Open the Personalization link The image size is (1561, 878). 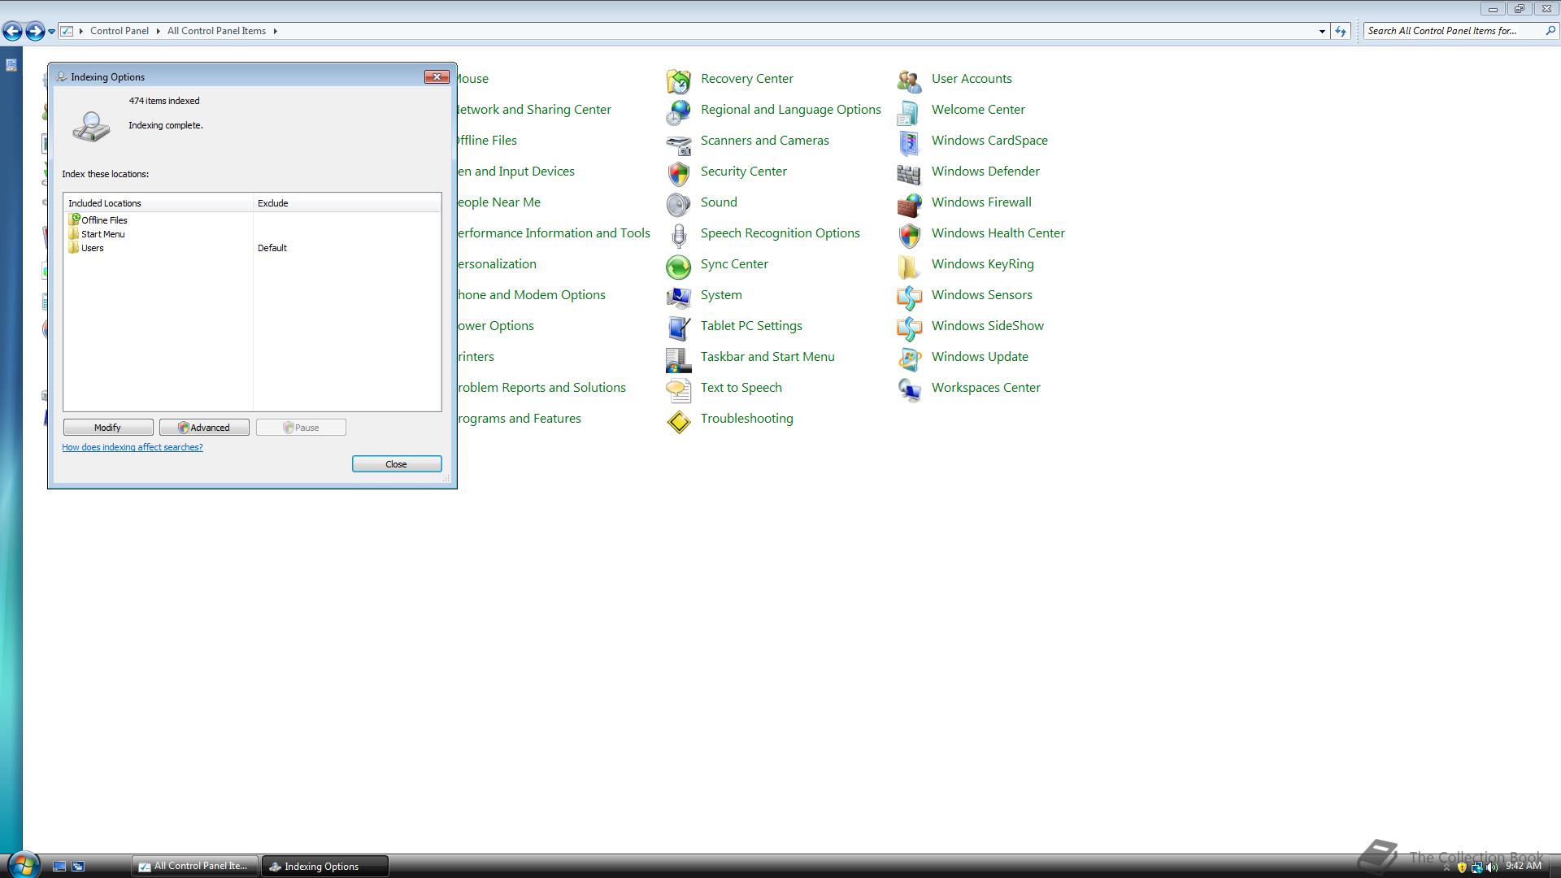coord(496,264)
